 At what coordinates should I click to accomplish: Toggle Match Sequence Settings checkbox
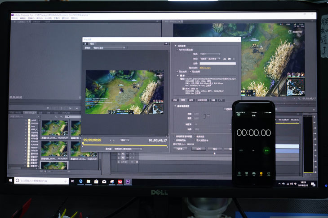[x=177, y=50]
